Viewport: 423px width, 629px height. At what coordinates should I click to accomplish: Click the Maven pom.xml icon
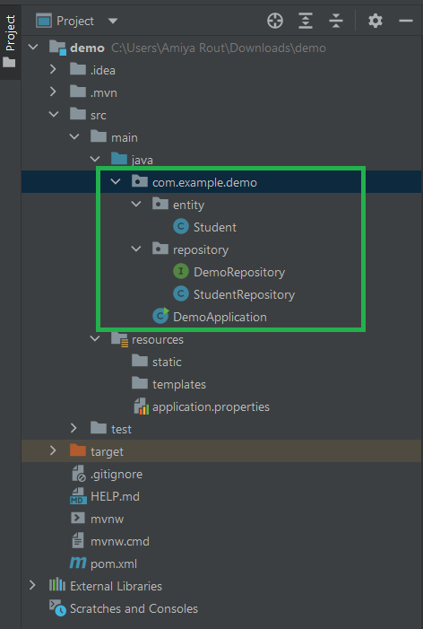tap(78, 563)
